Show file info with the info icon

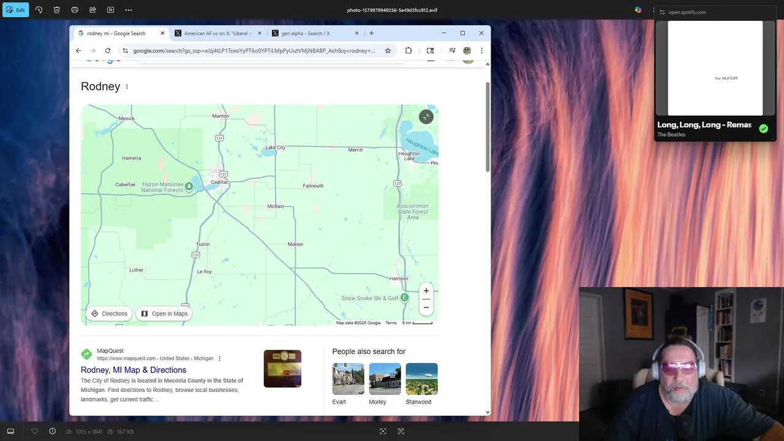coord(52,431)
